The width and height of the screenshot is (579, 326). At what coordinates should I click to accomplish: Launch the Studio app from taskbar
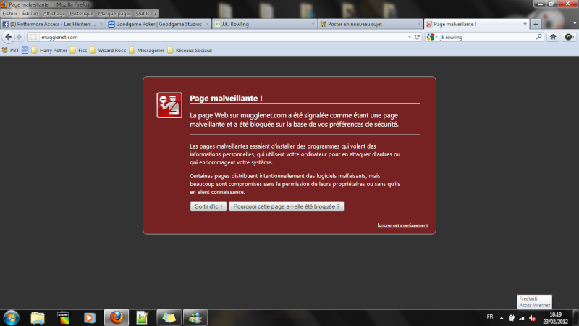pyautogui.click(x=63, y=318)
